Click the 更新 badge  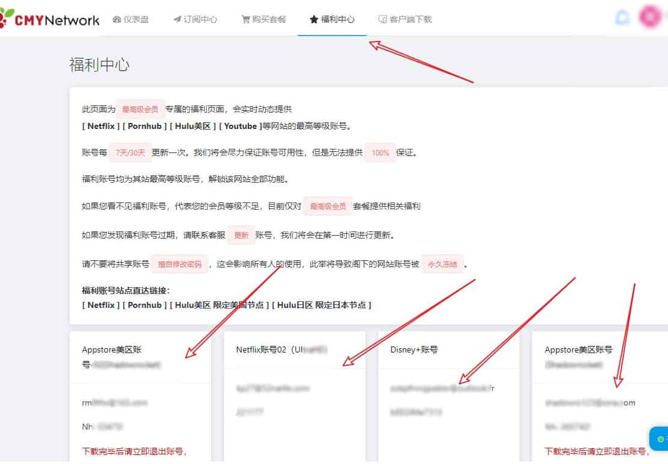[241, 235]
